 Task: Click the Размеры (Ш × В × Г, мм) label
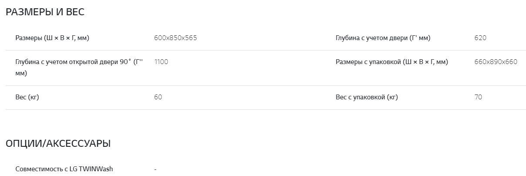coord(52,38)
